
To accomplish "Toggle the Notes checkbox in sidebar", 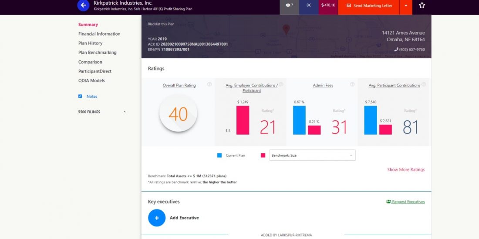I will tap(80, 96).
